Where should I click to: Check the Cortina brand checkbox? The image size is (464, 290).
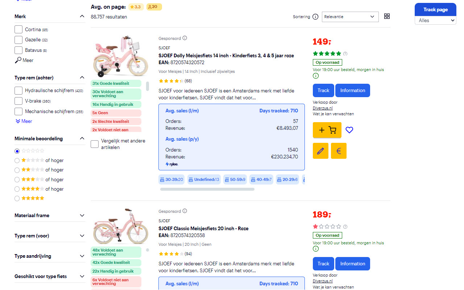tap(18, 29)
